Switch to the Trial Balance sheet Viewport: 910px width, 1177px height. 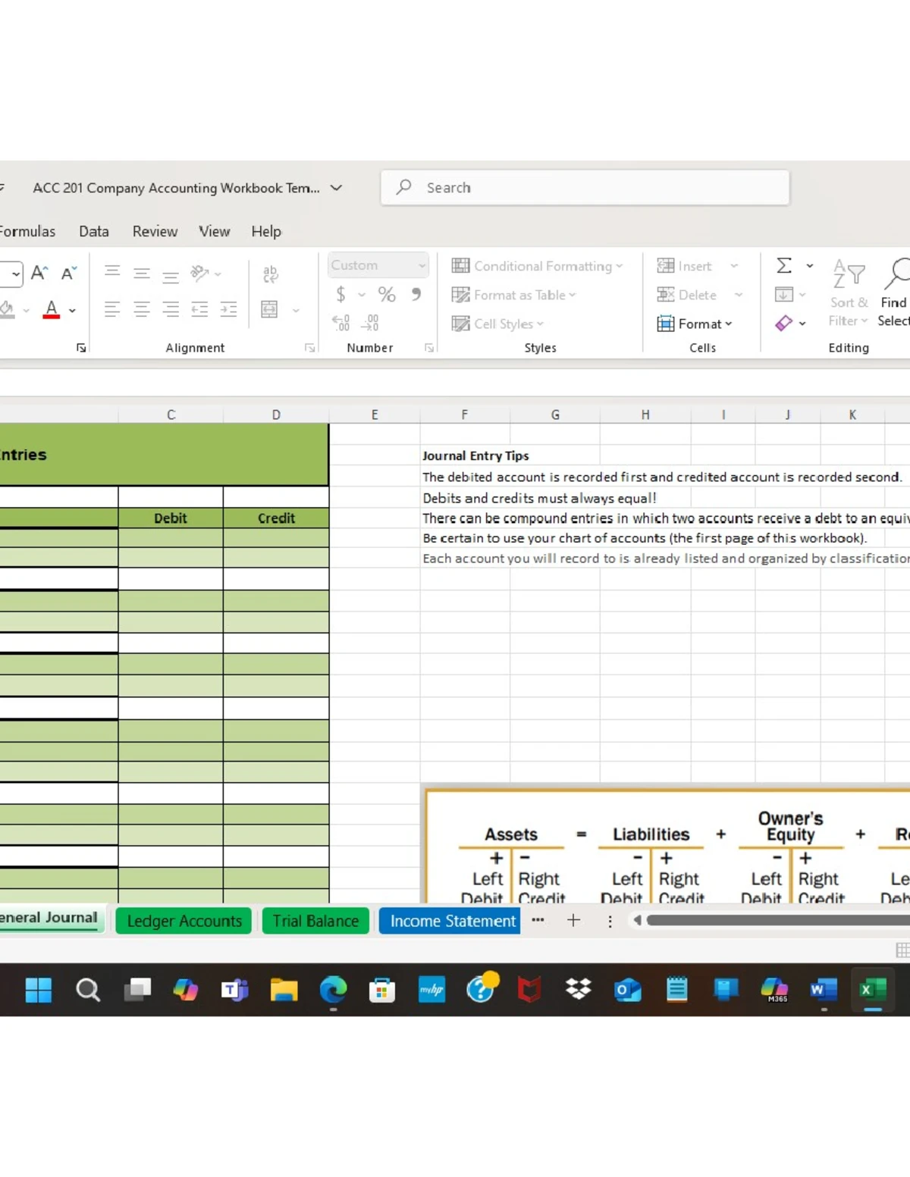click(315, 921)
